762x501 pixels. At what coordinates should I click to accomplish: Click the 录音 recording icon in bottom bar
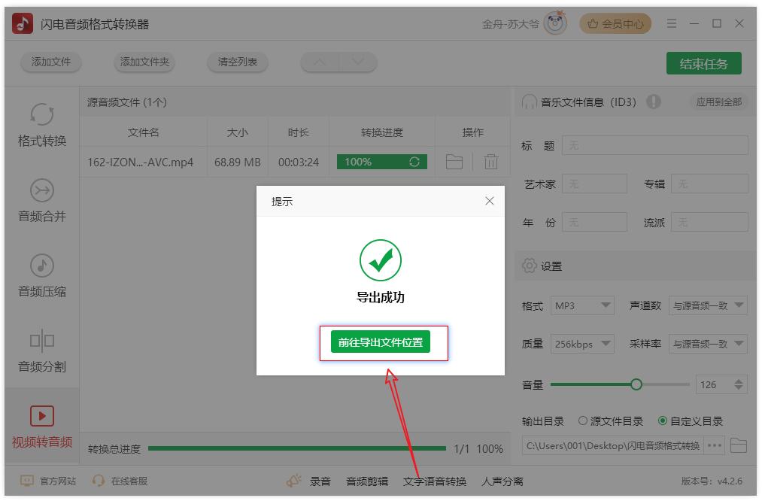[294, 481]
